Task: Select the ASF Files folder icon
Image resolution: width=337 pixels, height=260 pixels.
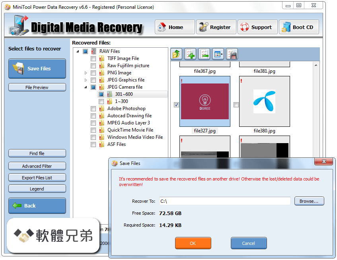Action: tap(102, 144)
